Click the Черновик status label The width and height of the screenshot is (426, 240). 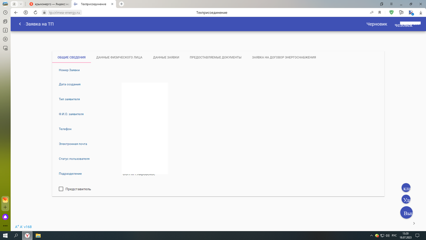point(377,24)
